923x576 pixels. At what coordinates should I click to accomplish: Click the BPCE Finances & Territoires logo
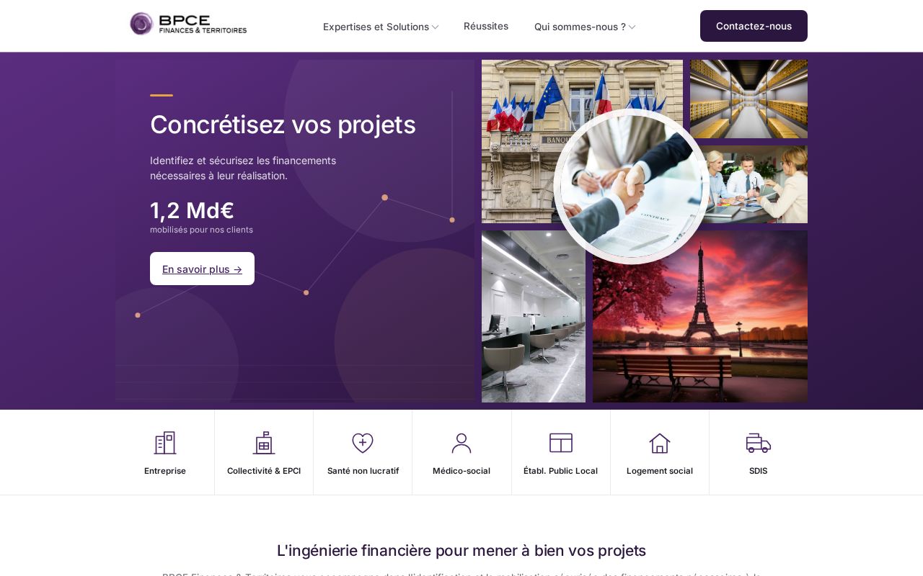(x=188, y=24)
